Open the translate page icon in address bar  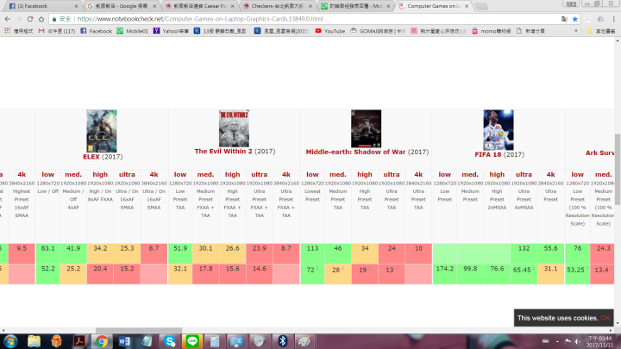[x=564, y=19]
